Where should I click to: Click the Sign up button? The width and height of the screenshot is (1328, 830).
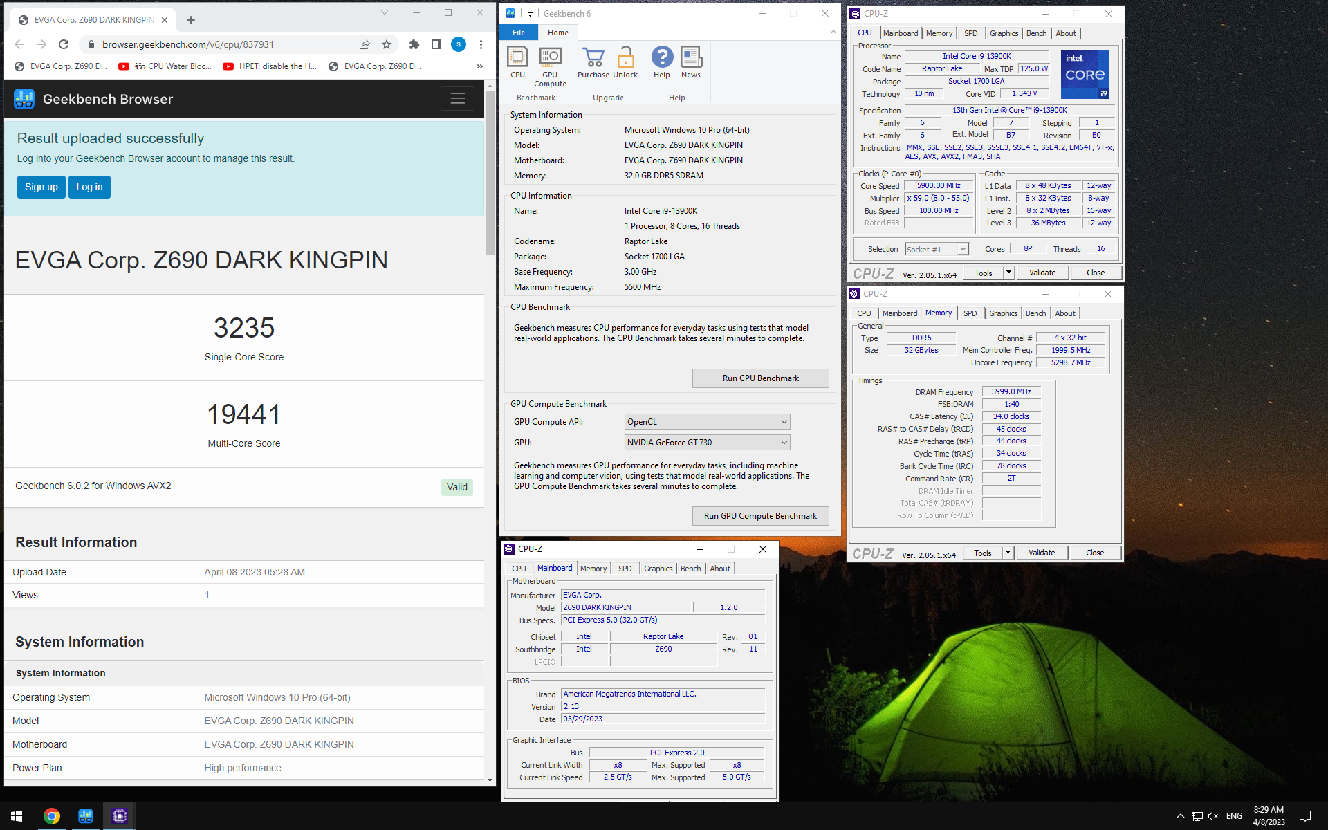(41, 187)
